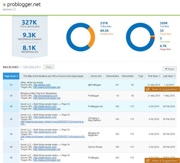Sort table by Page Score arrows
Viewport: 180px width, 163px height.
click(x=17, y=76)
